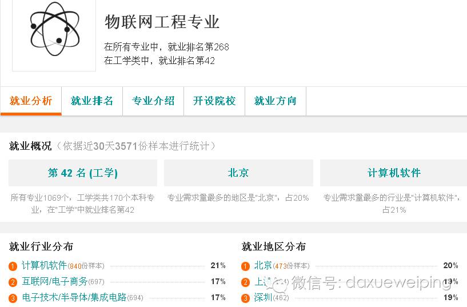The image size is (467, 307).
Task: Click the 473份样本 count text
Action: click(x=292, y=266)
